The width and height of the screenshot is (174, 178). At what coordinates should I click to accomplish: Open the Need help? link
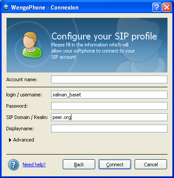pyautogui.click(x=34, y=165)
